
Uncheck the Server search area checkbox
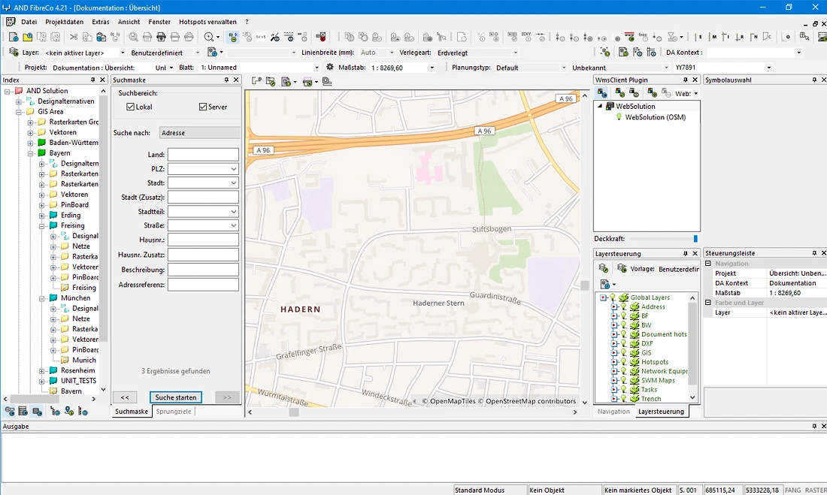[x=203, y=107]
